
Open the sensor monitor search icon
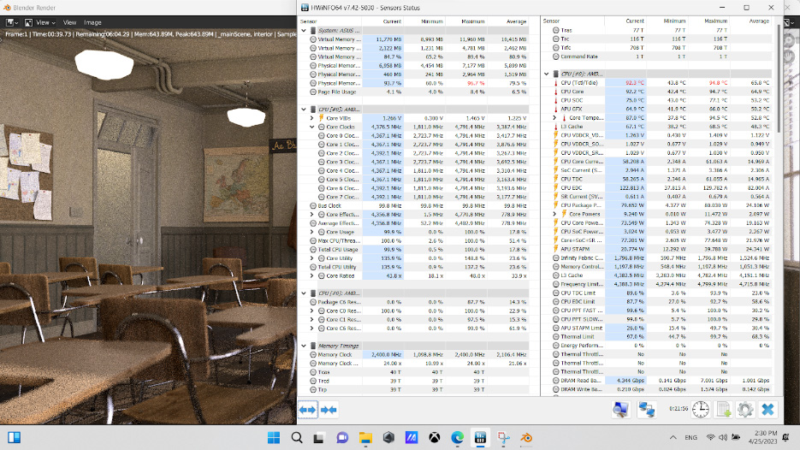(x=621, y=410)
